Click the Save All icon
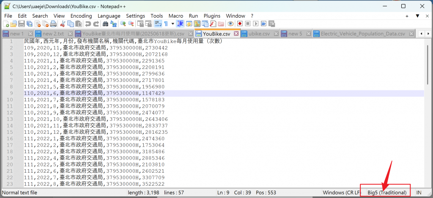 [30, 24]
